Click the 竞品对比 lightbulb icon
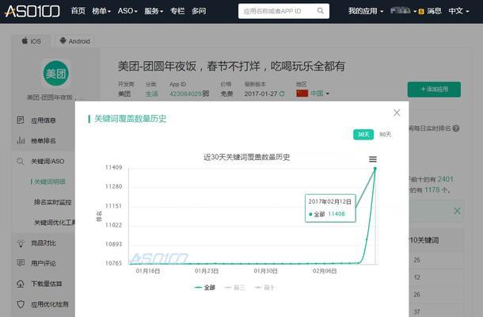 coord(21,243)
